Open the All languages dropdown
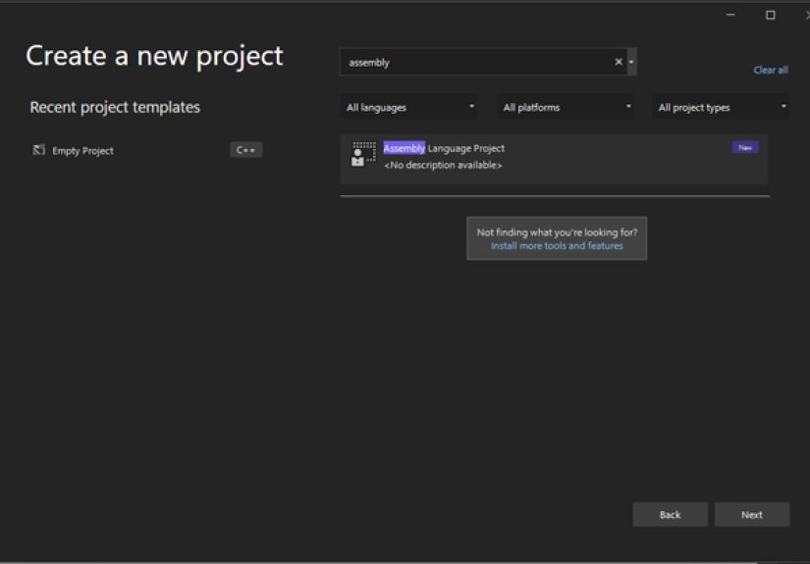Screen dimensions: 810x564 (x=408, y=107)
